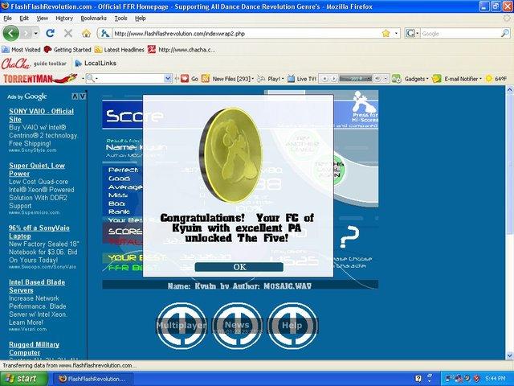Viewport: 514px width, 386px height.
Task: Open the Bookmarks menu
Action: 93,18
